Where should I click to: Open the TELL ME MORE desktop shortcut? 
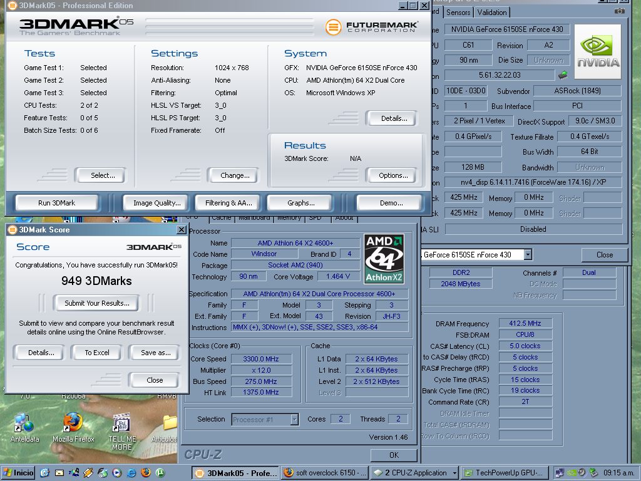[x=121, y=432]
